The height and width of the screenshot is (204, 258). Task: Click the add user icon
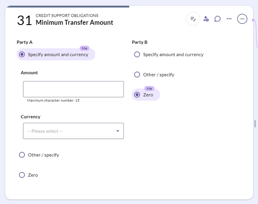point(206,19)
